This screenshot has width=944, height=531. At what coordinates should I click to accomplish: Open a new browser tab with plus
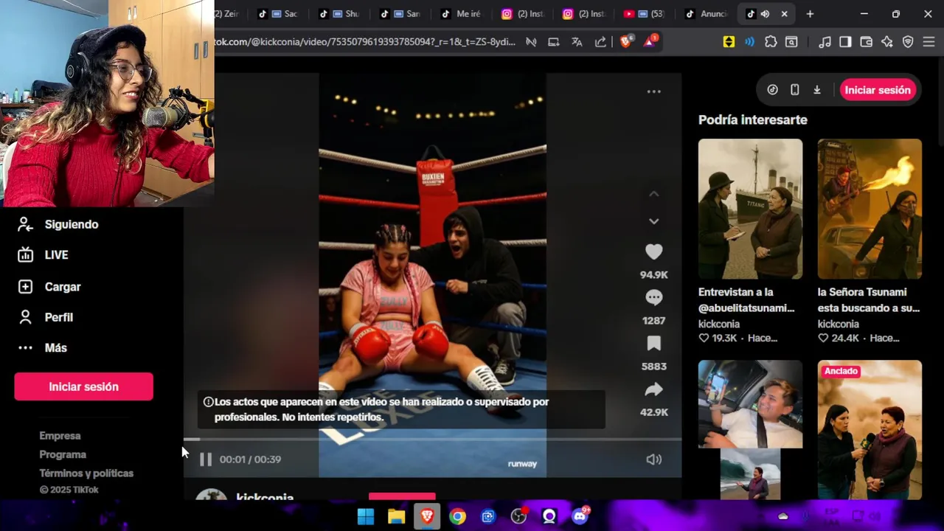pyautogui.click(x=810, y=14)
